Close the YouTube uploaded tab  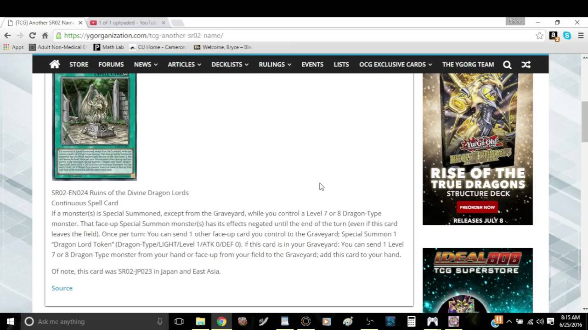point(163,22)
